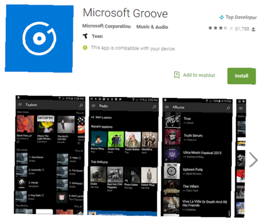Click the Truth Serum album title

coord(193,136)
